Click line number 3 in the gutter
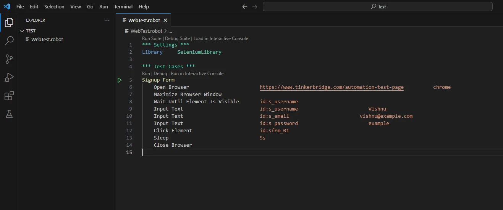 131,59
